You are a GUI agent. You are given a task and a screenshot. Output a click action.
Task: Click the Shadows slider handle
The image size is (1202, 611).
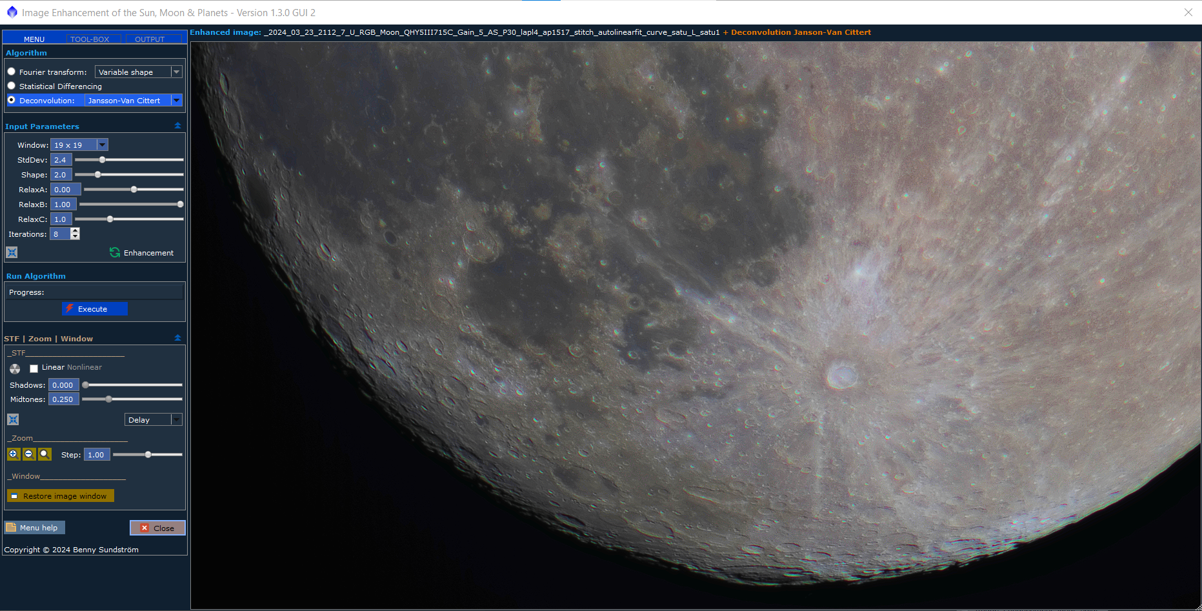(x=85, y=385)
